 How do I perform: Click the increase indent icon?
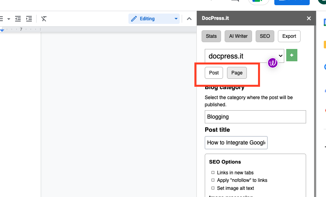tap(29, 19)
